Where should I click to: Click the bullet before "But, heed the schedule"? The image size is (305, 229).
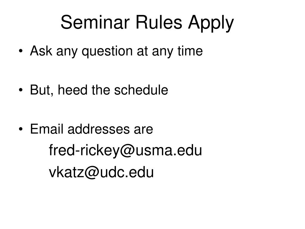[21, 90]
